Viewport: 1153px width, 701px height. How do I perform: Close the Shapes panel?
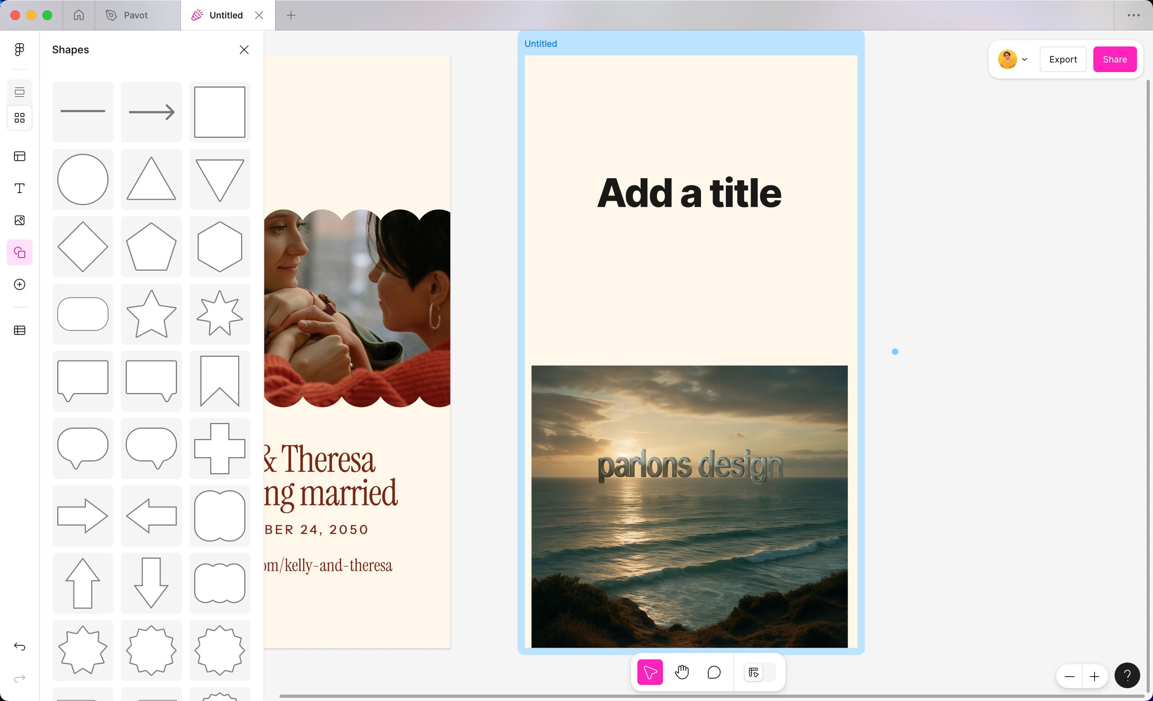tap(244, 50)
